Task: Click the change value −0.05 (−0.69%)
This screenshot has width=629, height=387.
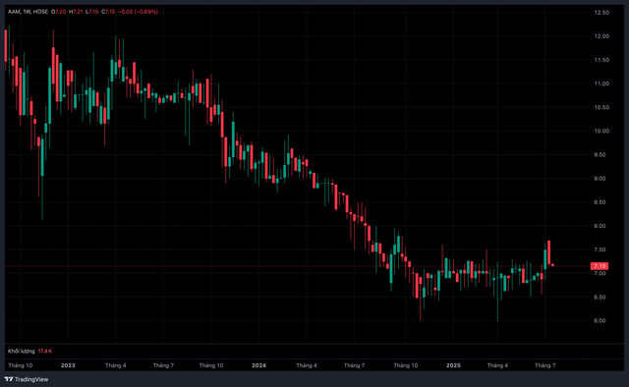Action: 138,12
